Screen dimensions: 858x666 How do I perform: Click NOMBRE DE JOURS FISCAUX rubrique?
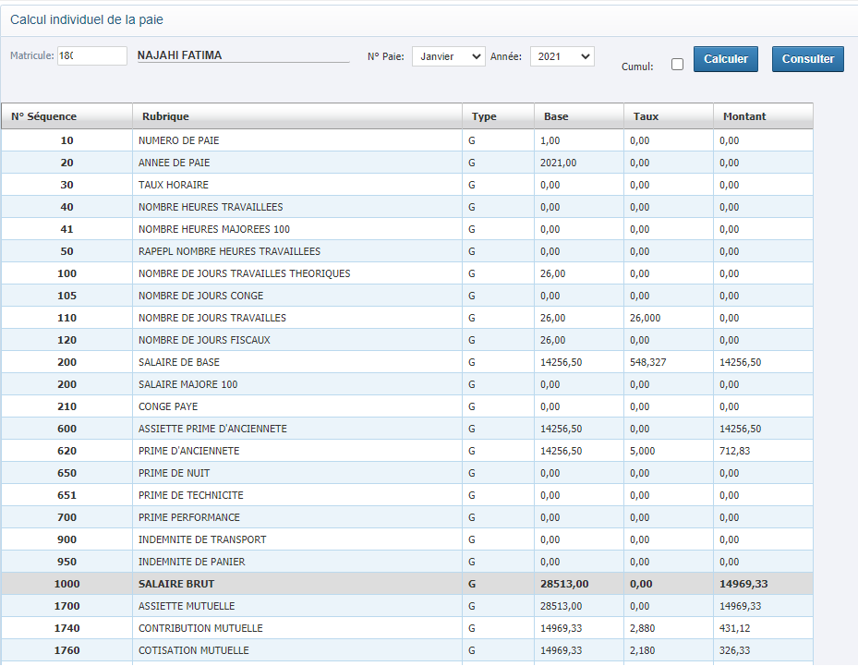tap(204, 340)
